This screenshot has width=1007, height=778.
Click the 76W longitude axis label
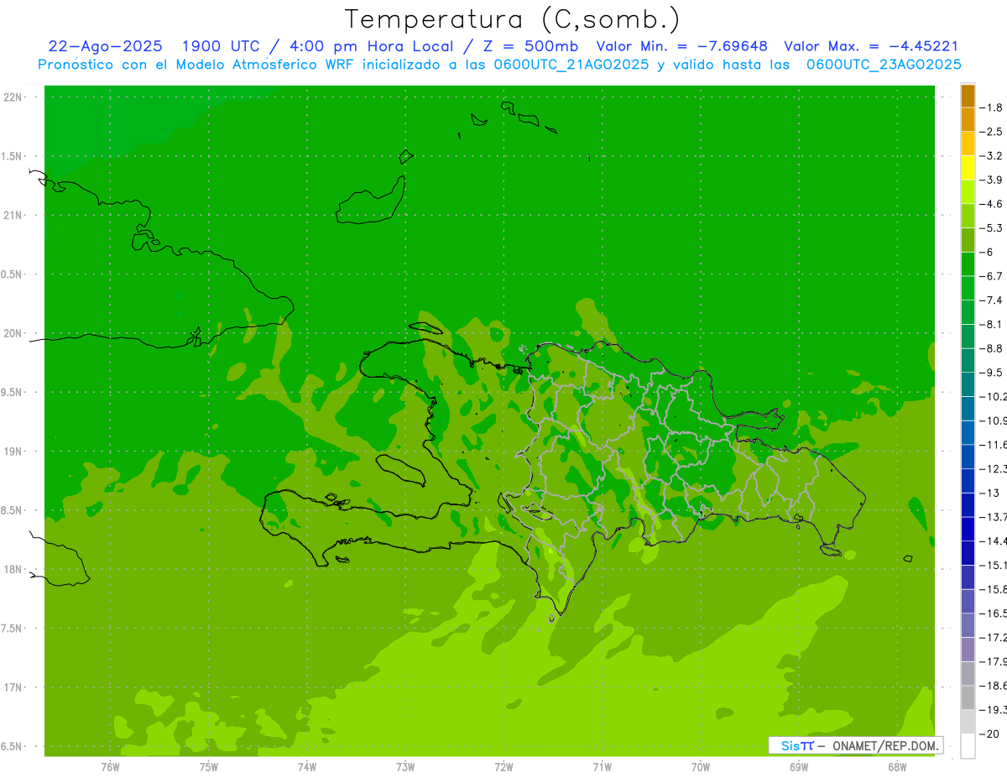click(110, 767)
